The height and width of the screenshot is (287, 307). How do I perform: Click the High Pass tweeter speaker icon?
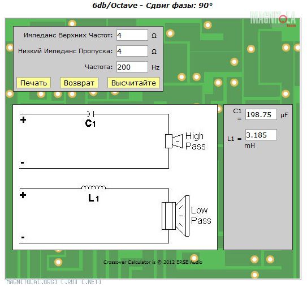(174, 141)
